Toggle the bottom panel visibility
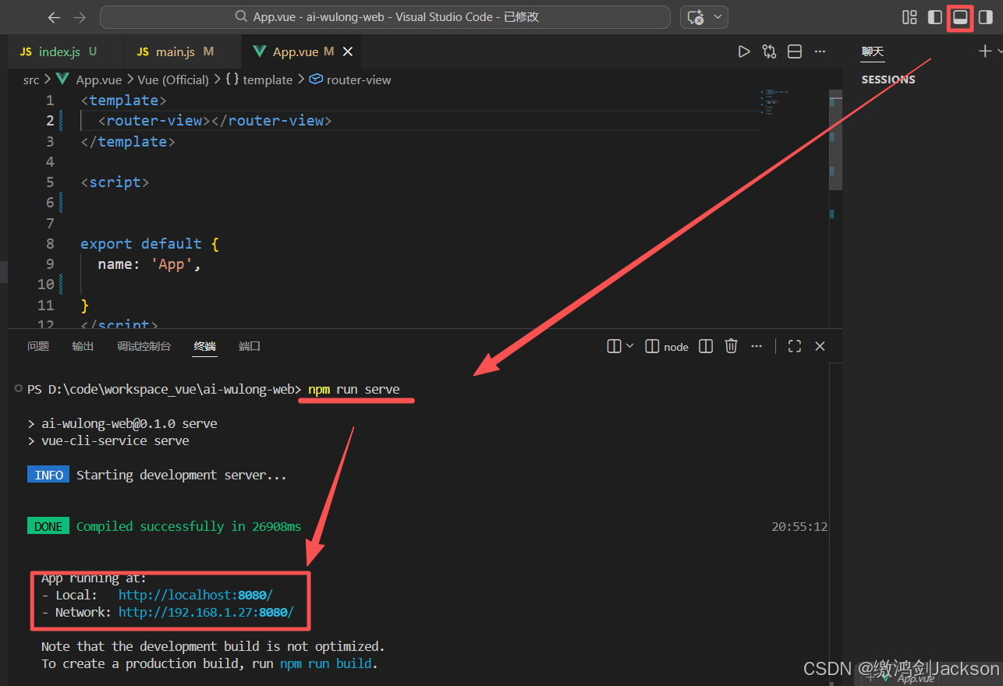1003x686 pixels. pyautogui.click(x=960, y=17)
